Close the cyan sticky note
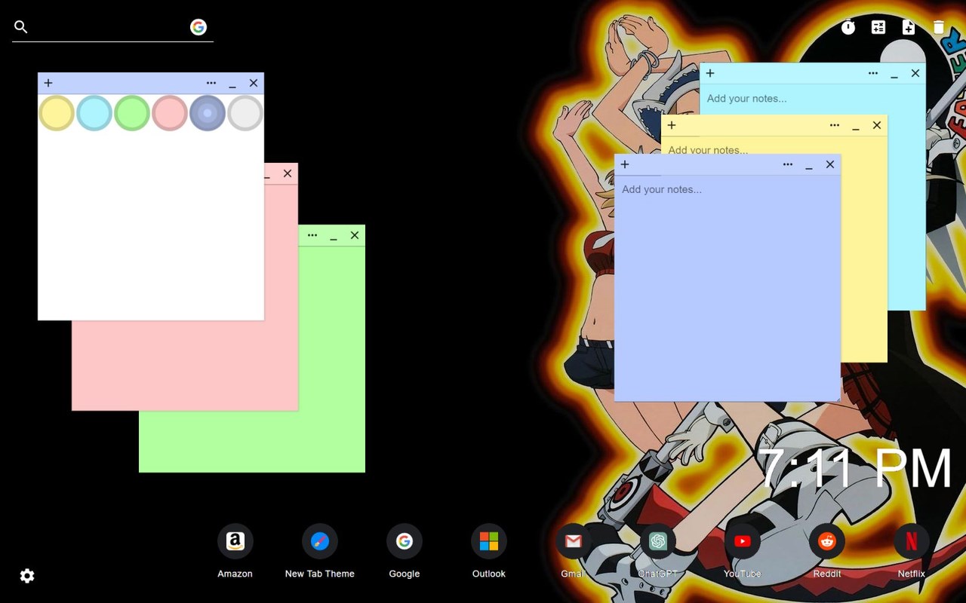The width and height of the screenshot is (966, 603). pos(915,73)
